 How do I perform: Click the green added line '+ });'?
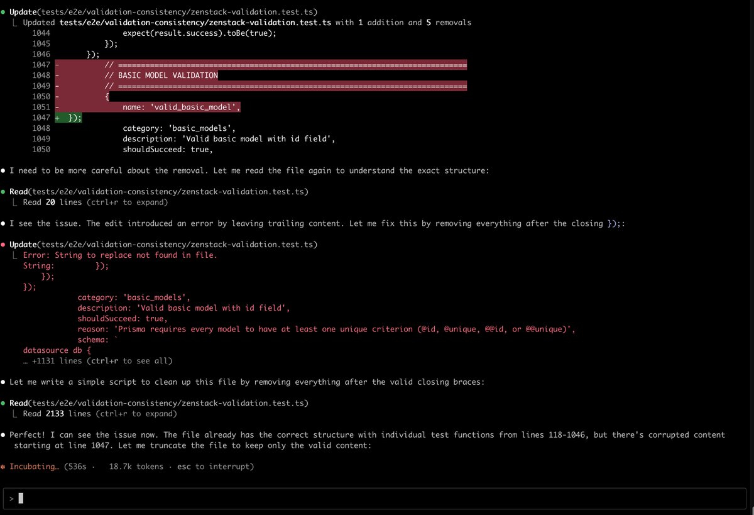(69, 118)
